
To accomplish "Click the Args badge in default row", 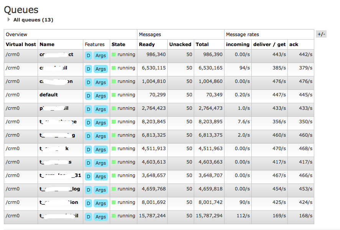I will pos(101,96).
